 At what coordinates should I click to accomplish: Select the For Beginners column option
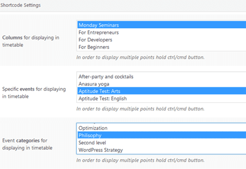94,47
